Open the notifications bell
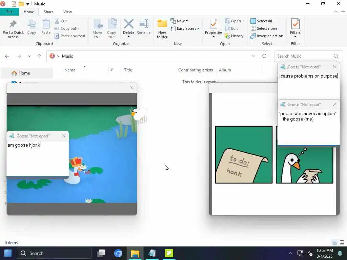Viewport: 347px width, 260px height. [x=340, y=253]
